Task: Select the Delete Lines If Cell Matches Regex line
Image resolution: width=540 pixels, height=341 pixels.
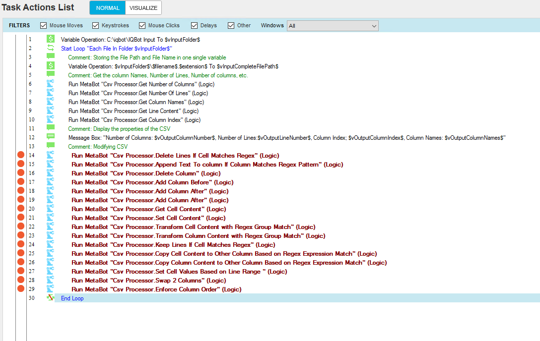Action: [x=175, y=156]
